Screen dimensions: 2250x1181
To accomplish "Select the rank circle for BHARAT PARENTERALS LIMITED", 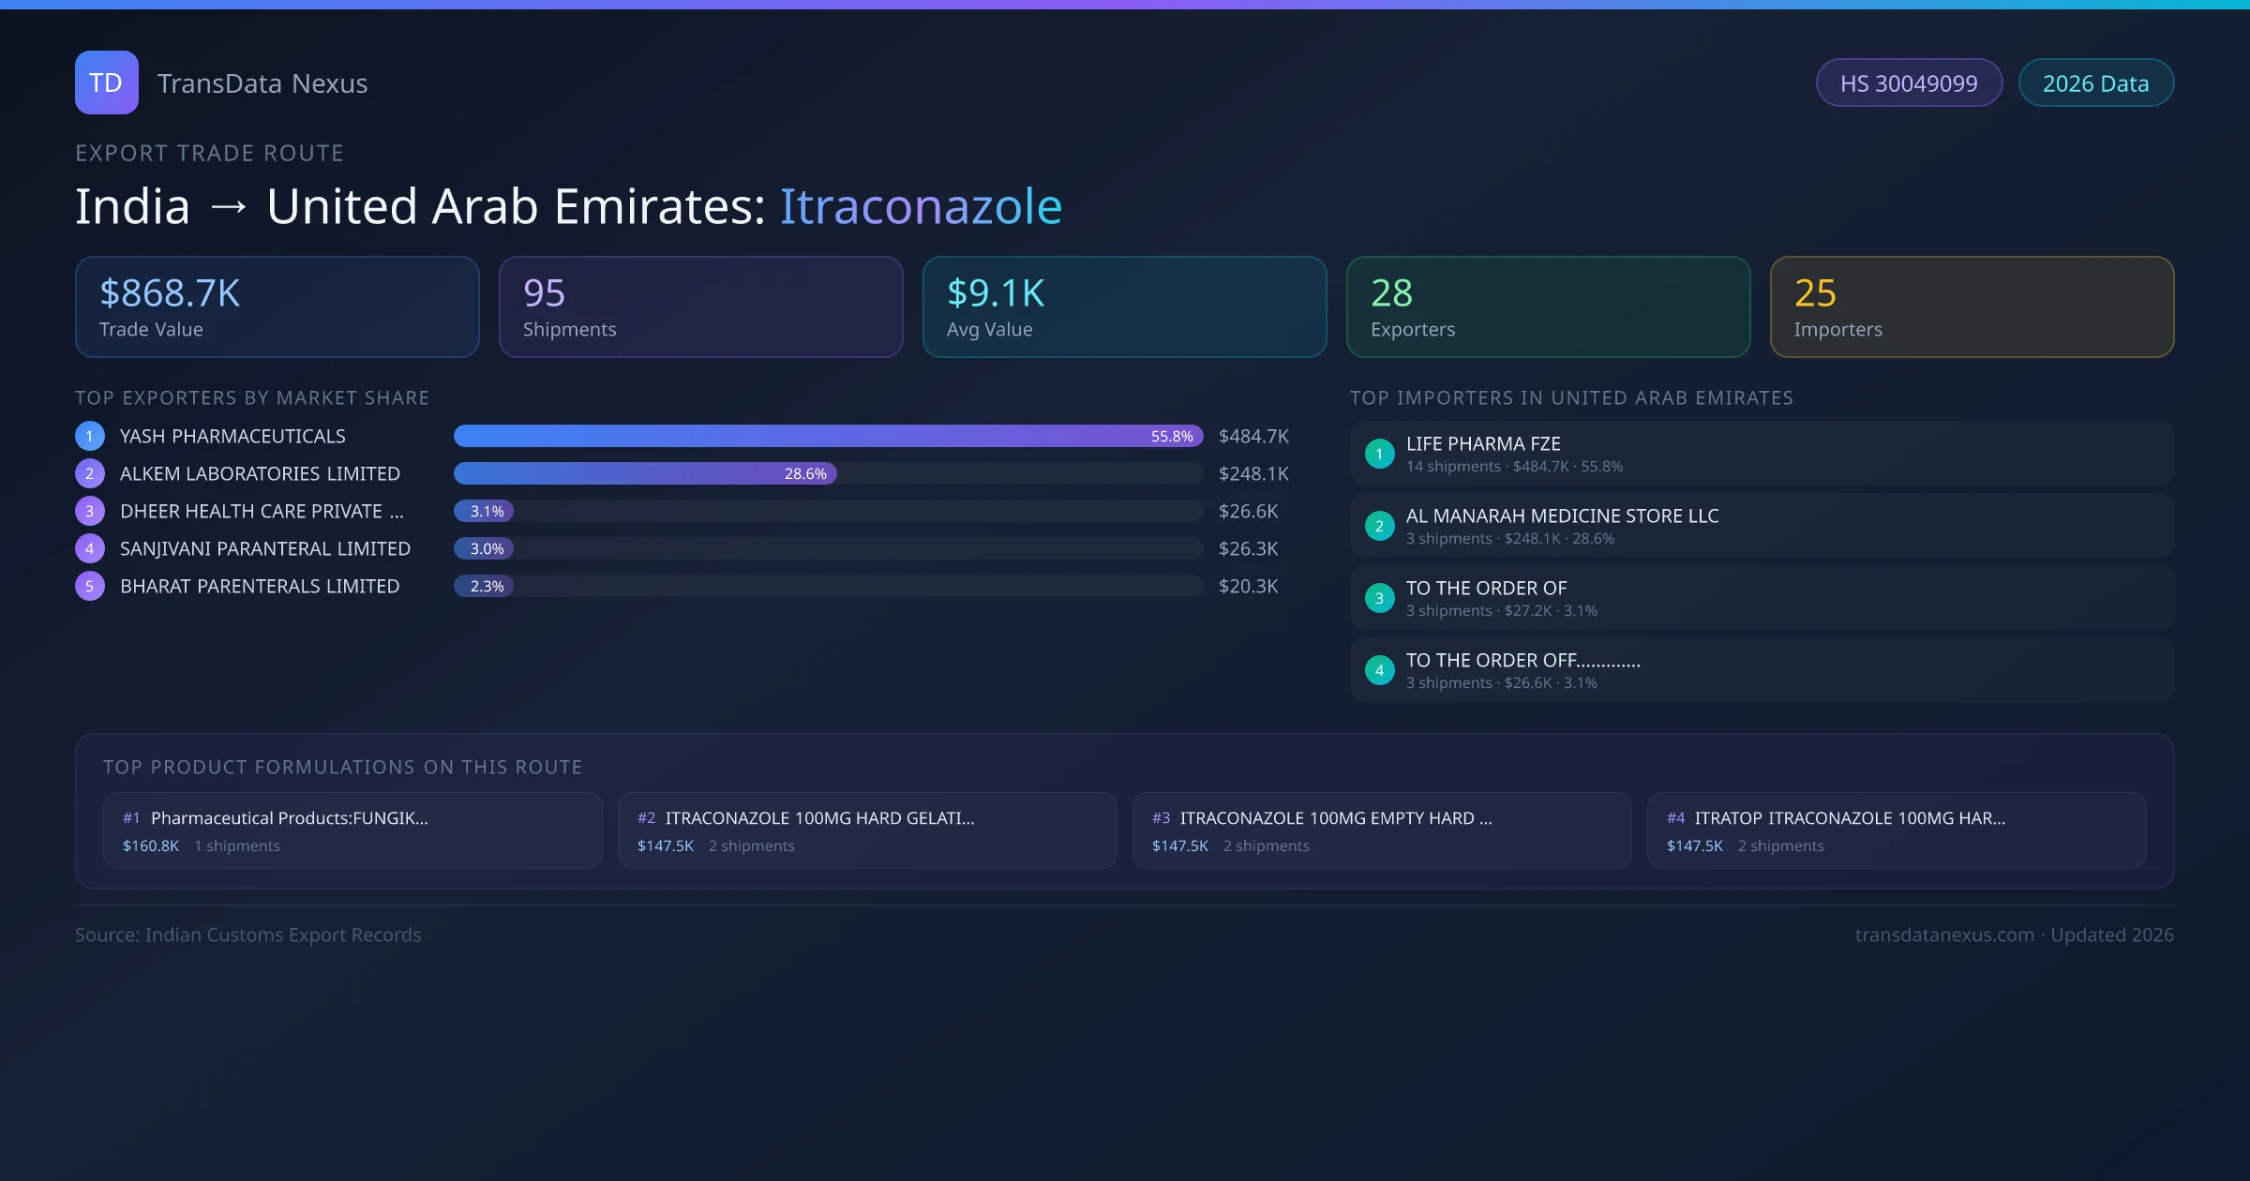I will [x=89, y=586].
